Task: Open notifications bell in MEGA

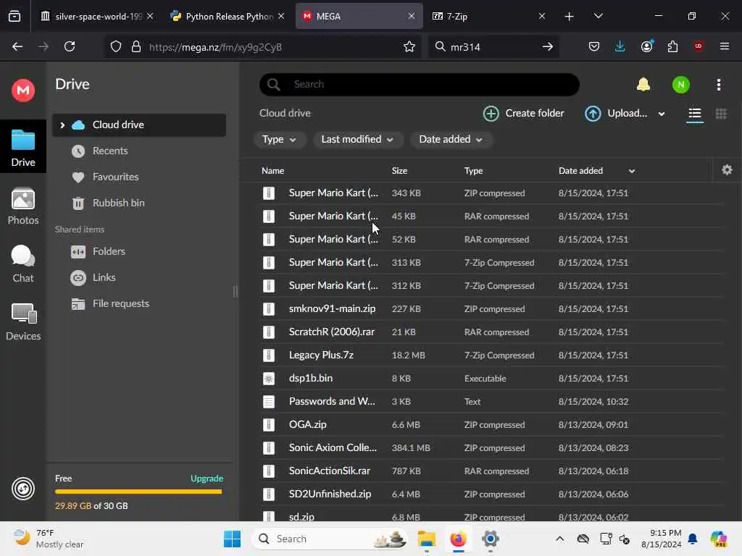Action: tap(643, 85)
